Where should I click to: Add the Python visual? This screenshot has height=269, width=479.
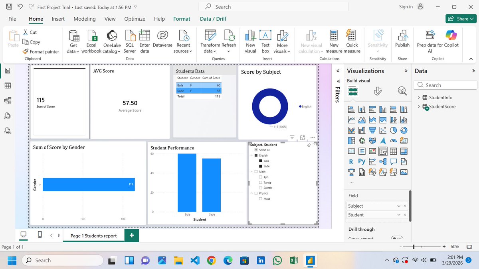click(362, 161)
